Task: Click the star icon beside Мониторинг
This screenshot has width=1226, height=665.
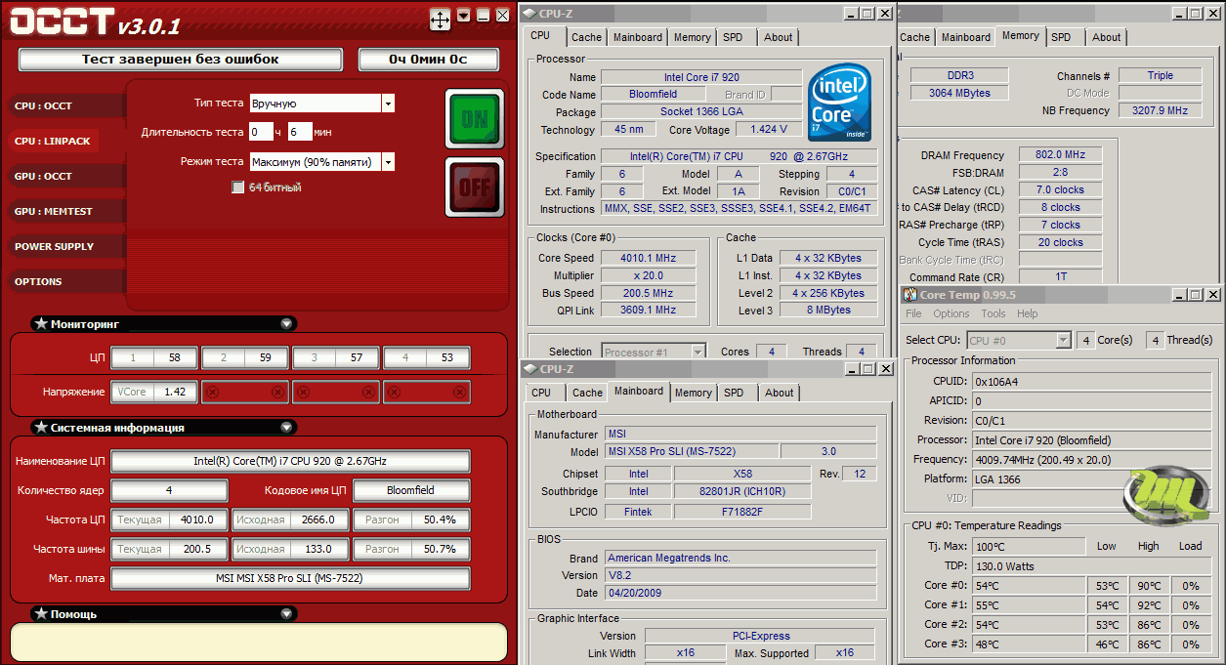Action: [x=41, y=323]
